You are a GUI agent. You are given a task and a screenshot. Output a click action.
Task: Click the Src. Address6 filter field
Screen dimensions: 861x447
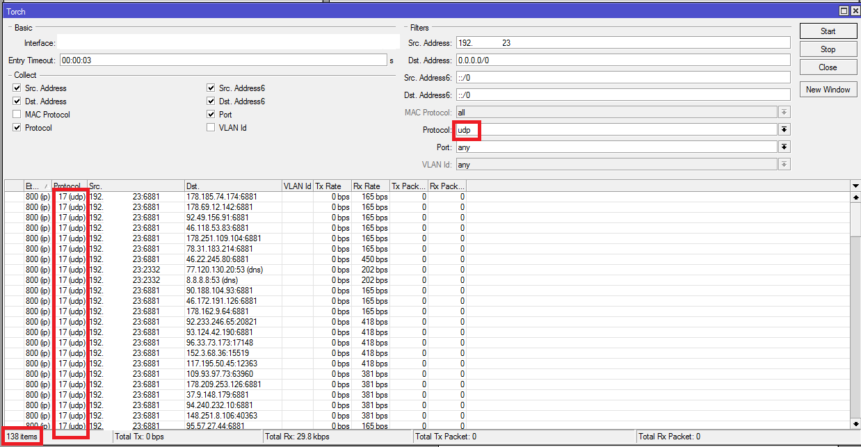pyautogui.click(x=623, y=78)
